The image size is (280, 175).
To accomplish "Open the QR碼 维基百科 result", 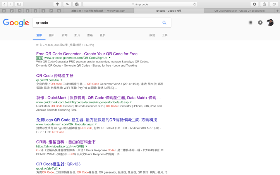I will pyautogui.click(x=65, y=142).
